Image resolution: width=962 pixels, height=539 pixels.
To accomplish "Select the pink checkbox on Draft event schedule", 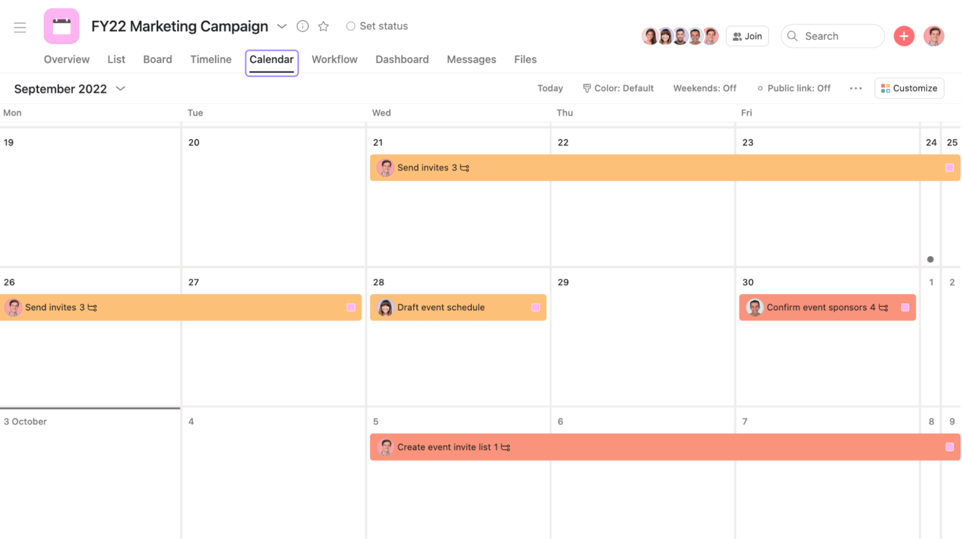I will coord(537,307).
